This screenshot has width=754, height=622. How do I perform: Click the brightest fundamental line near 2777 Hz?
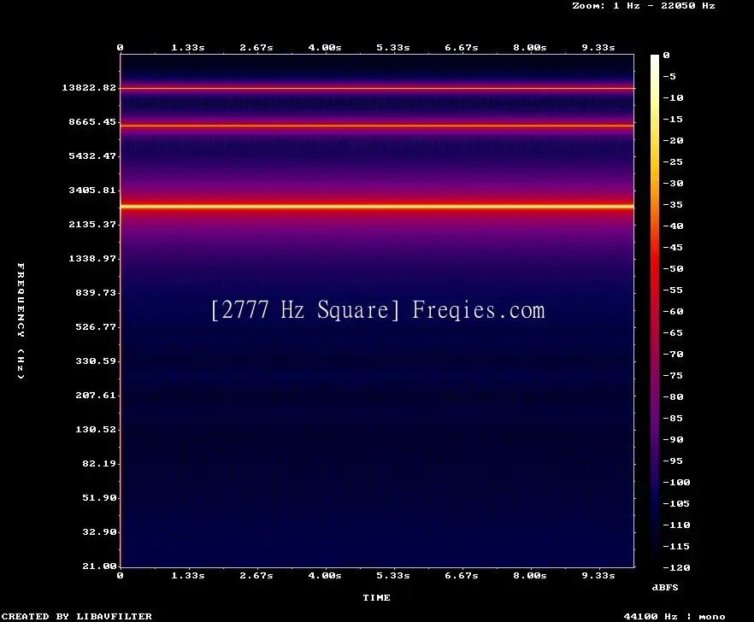pyautogui.click(x=377, y=207)
